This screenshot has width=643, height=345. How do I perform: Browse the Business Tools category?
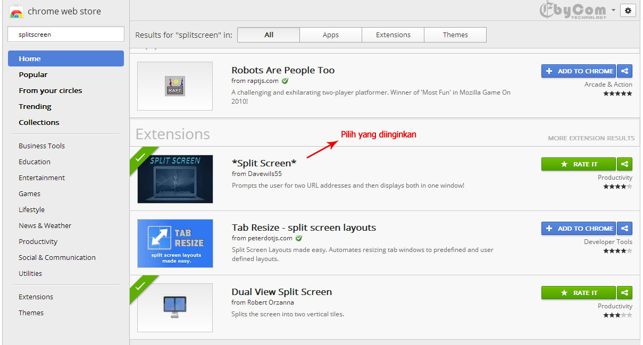pyautogui.click(x=41, y=146)
